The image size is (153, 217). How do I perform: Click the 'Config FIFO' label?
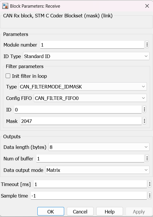(x=19, y=98)
